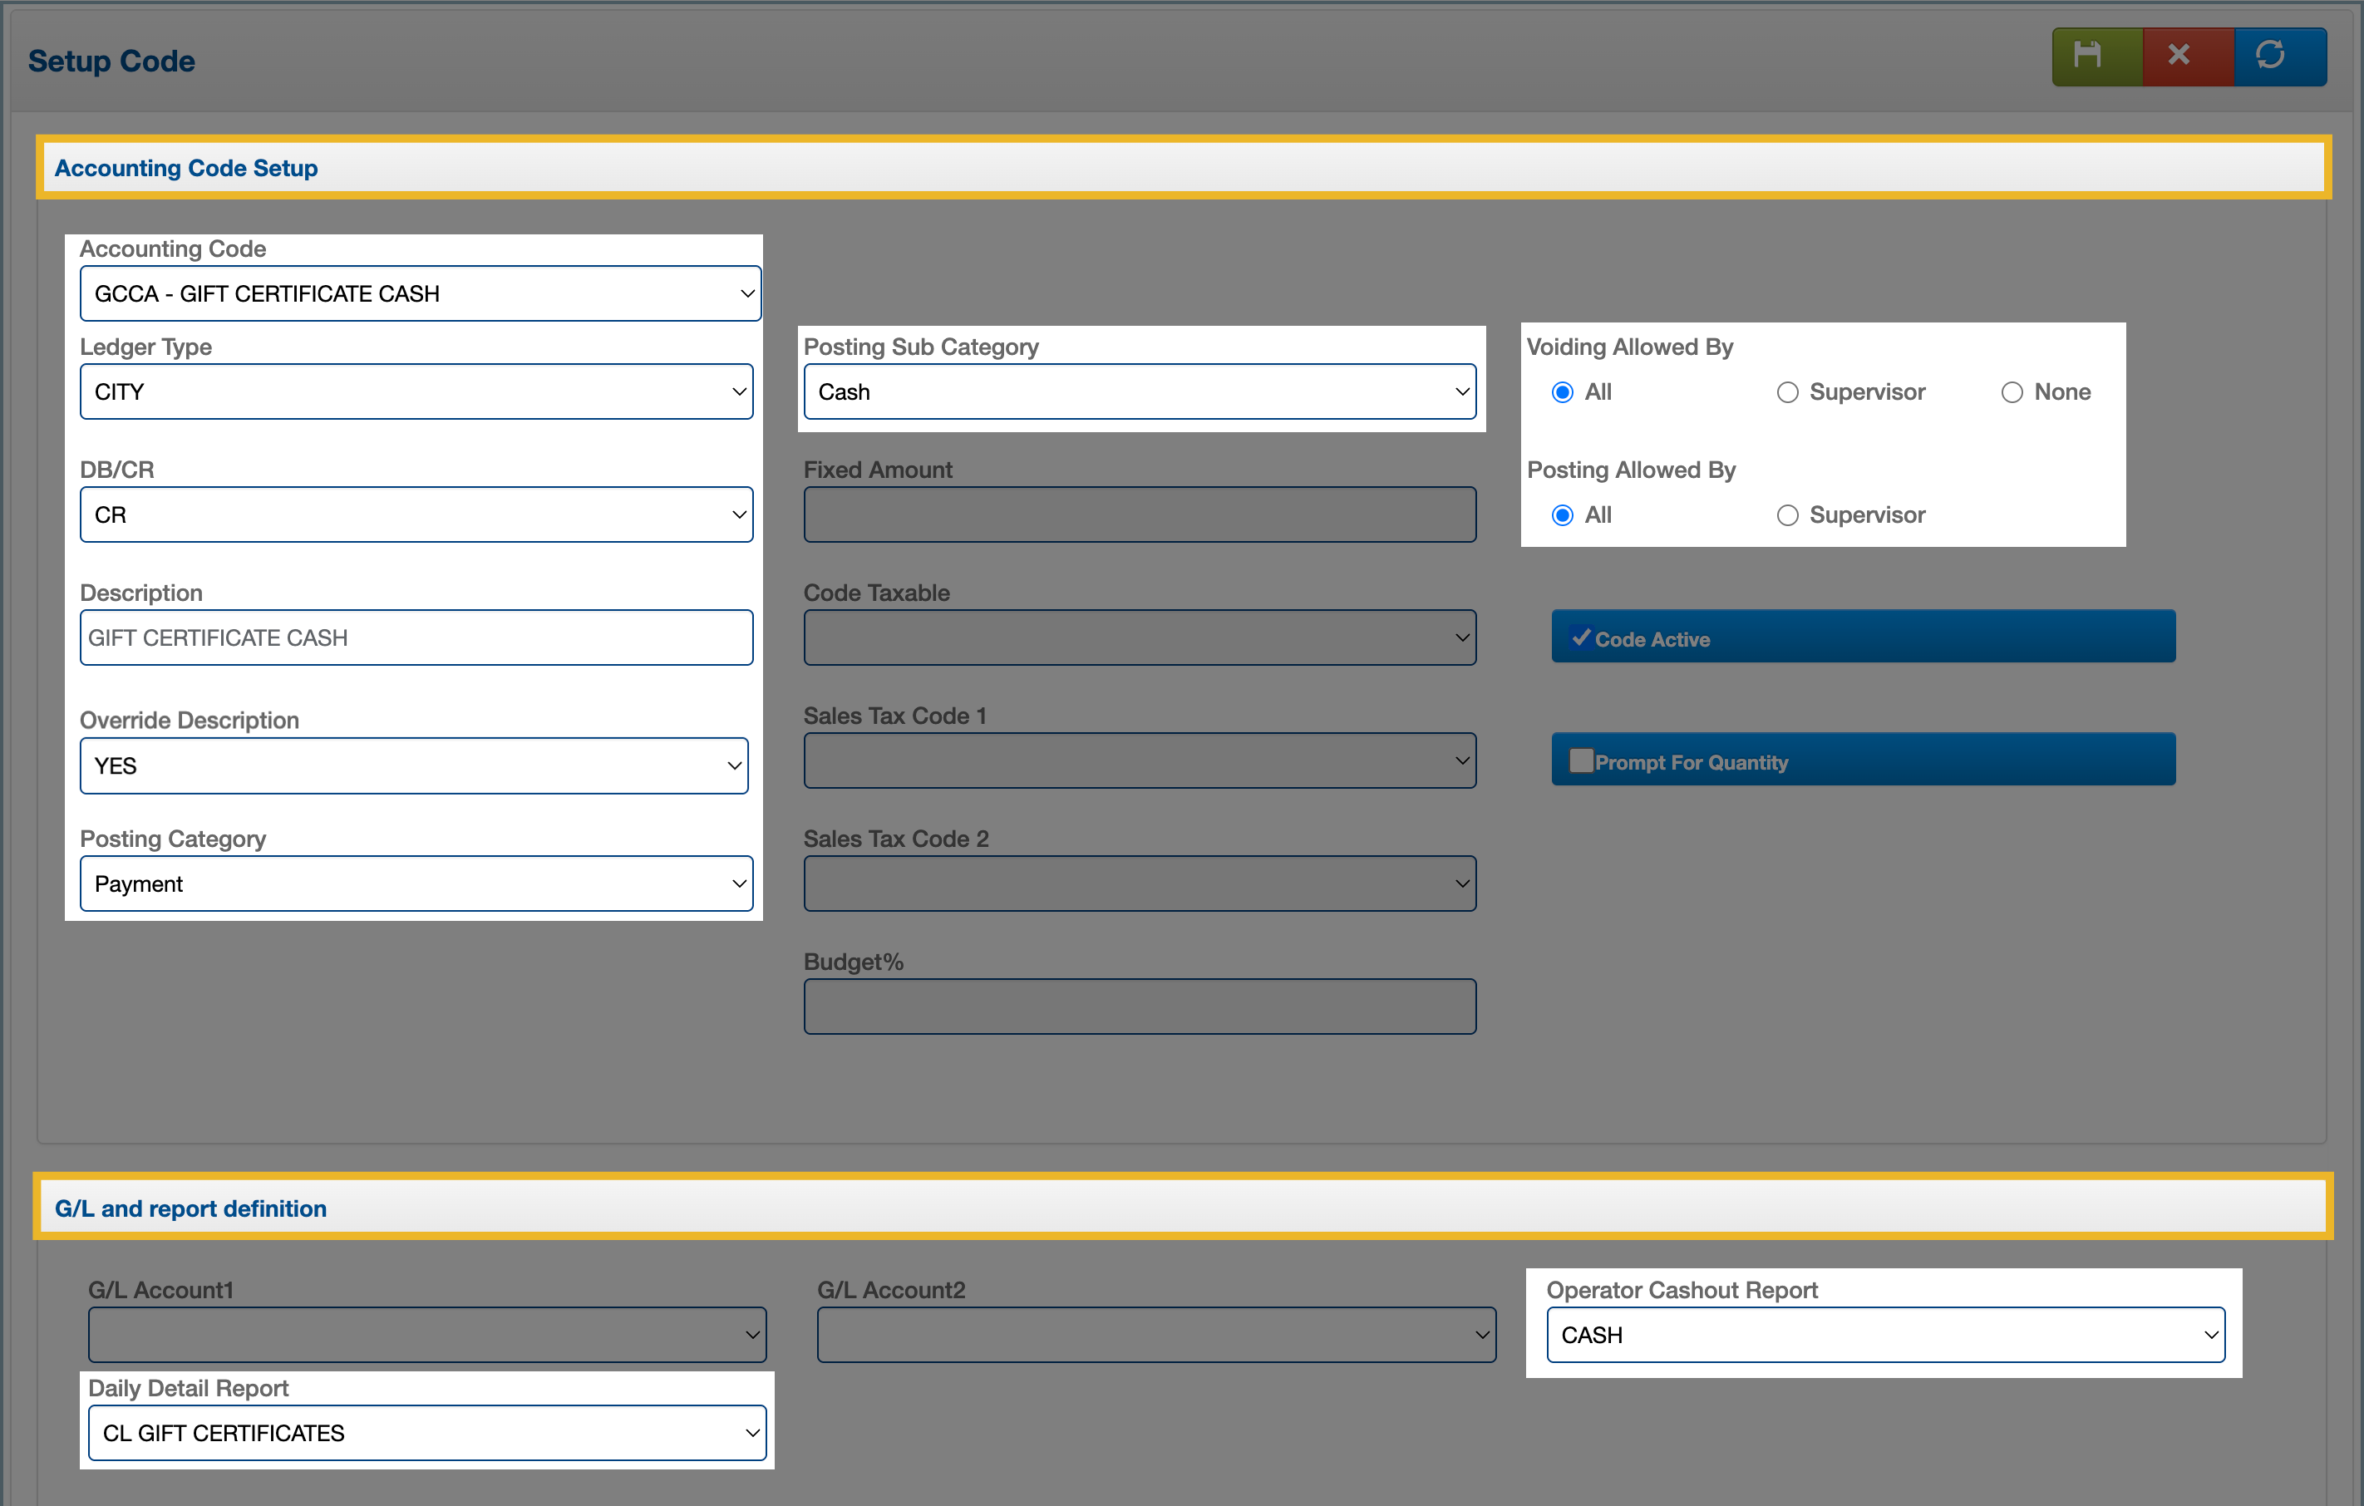Expand the Override Description dropdown

[413, 765]
